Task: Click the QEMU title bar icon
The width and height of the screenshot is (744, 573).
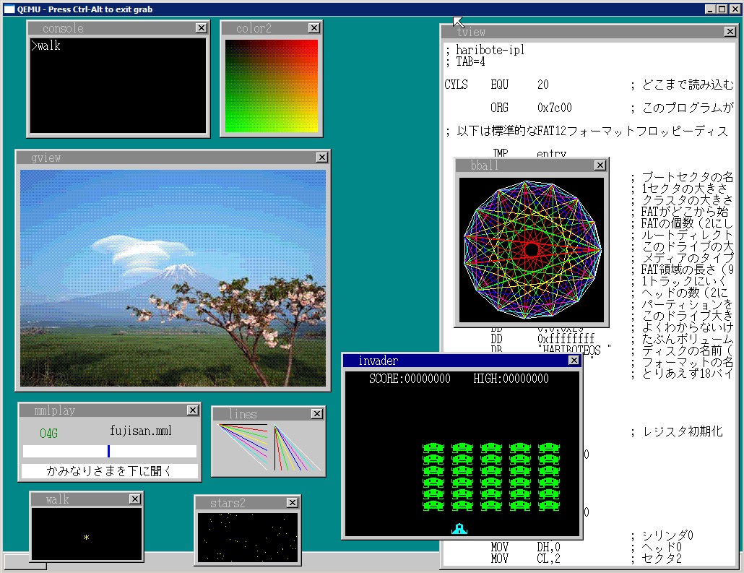Action: [9, 9]
